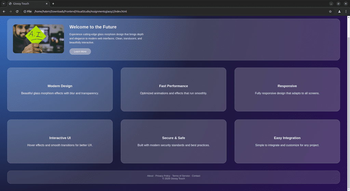Go to Terms of Service link
The height and width of the screenshot is (191, 350).
click(181, 176)
